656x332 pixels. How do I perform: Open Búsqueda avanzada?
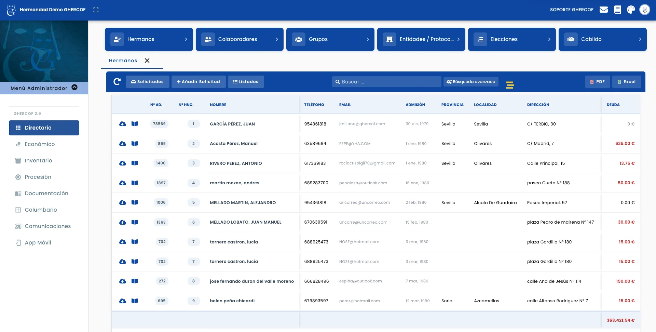pyautogui.click(x=471, y=82)
